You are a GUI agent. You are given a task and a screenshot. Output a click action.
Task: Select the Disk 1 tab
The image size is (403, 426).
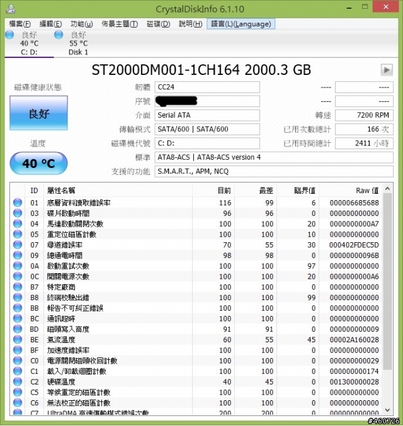coord(78,43)
